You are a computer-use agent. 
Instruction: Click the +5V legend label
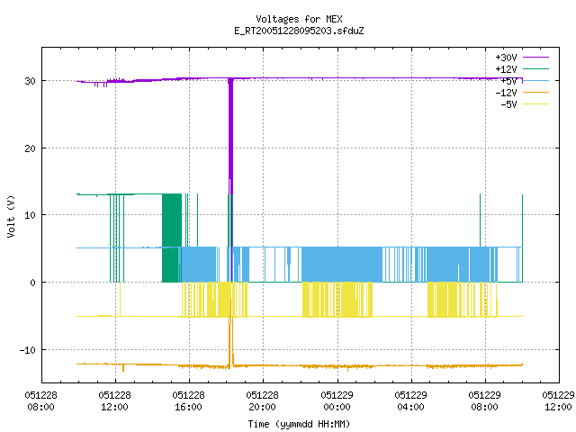pyautogui.click(x=508, y=81)
